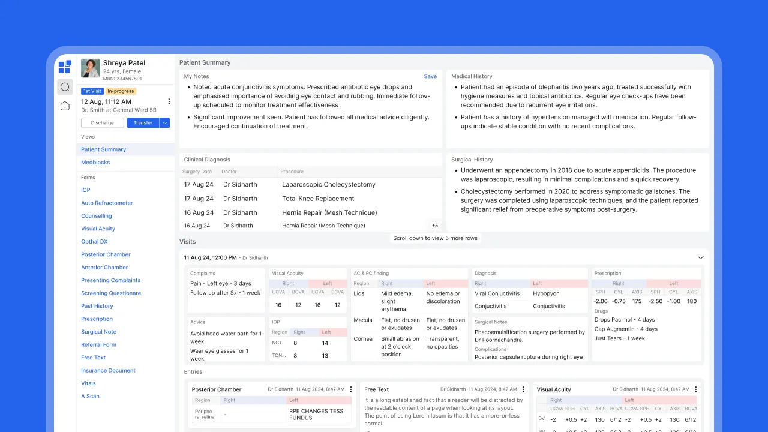768x432 pixels.
Task: Open the Visual Acuity form
Action: pyautogui.click(x=98, y=229)
